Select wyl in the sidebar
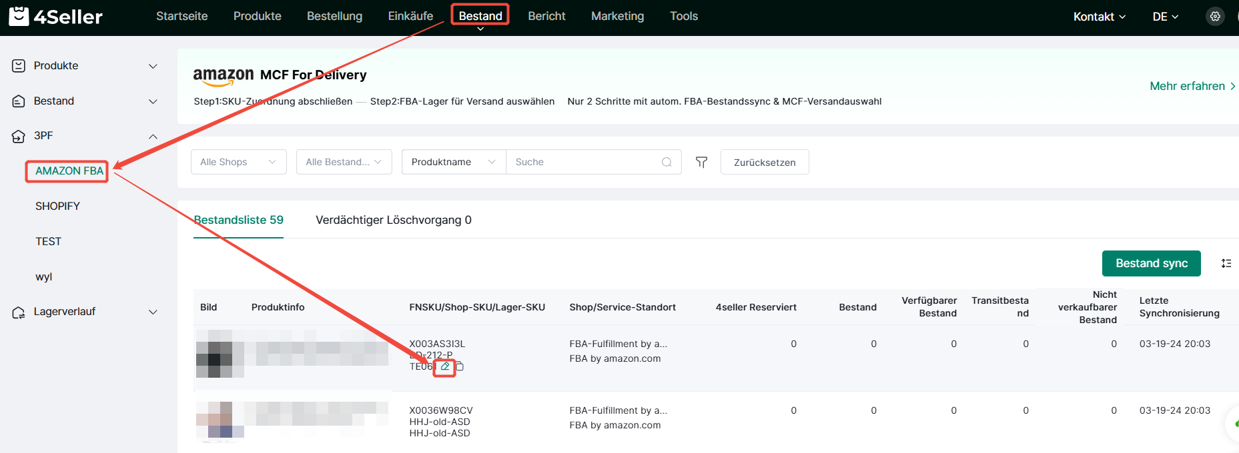Viewport: 1239px width, 453px height. (x=44, y=277)
